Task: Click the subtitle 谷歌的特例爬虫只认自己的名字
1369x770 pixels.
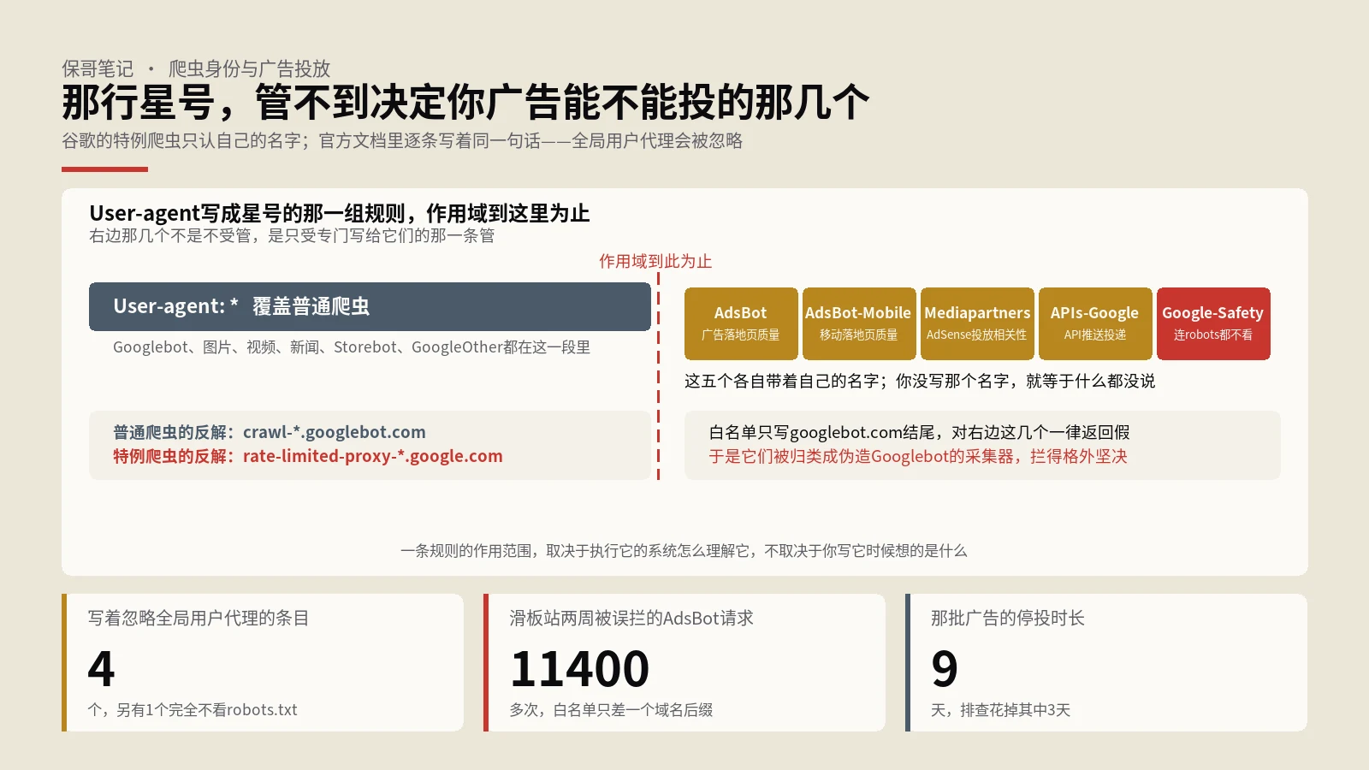Action: click(x=402, y=140)
